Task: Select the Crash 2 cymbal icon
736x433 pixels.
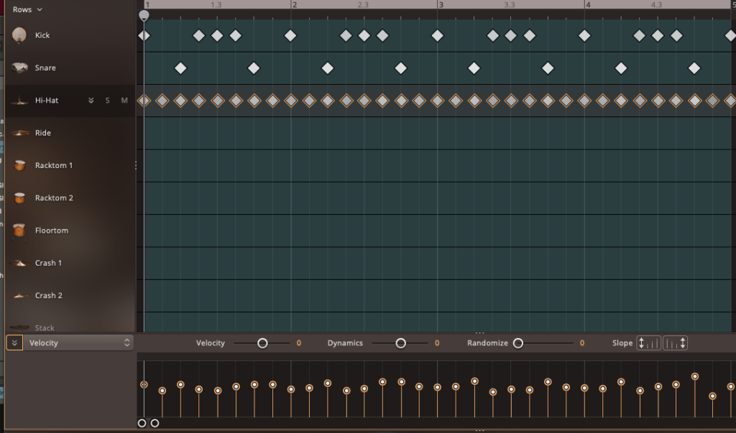Action: [20, 296]
